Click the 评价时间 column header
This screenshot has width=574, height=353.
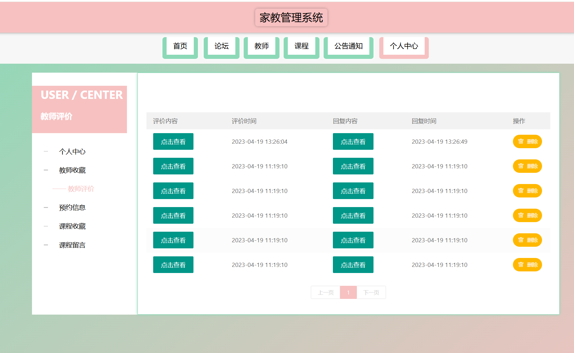coord(244,121)
